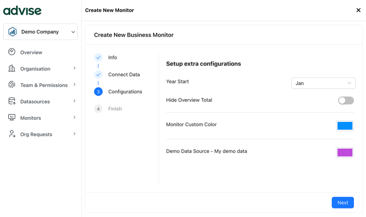Click the Demo Company logo icon

tap(13, 32)
